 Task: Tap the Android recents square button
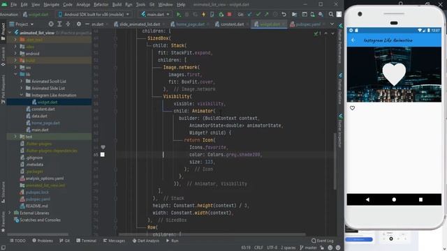tap(420, 199)
